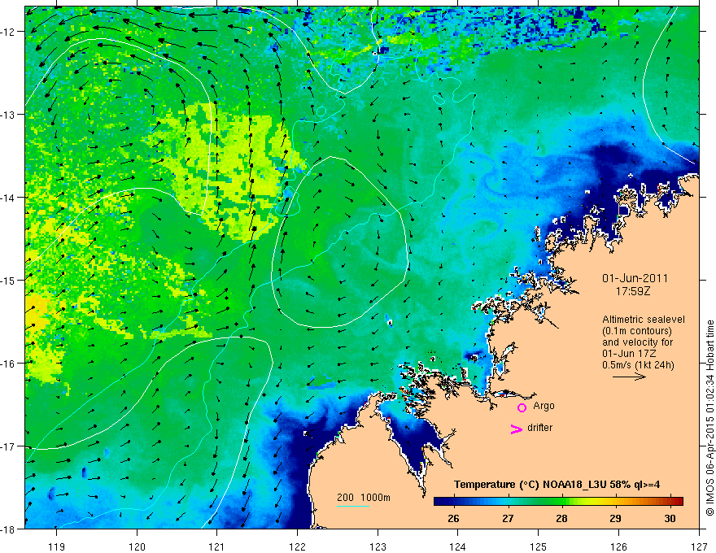Click the '200 1000m' depth legend text
The width and height of the screenshot is (716, 553).
364,498
